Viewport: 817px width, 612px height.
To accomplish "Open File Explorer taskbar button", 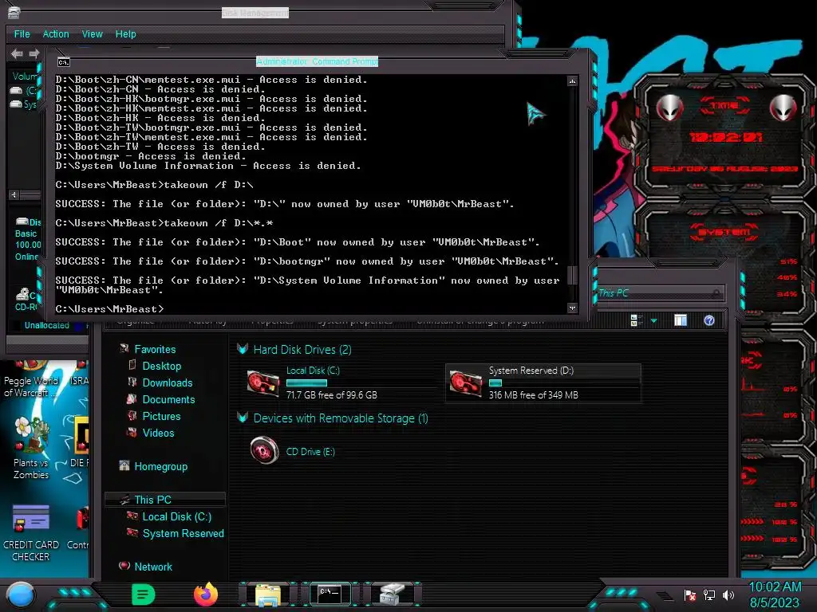I will 268,594.
